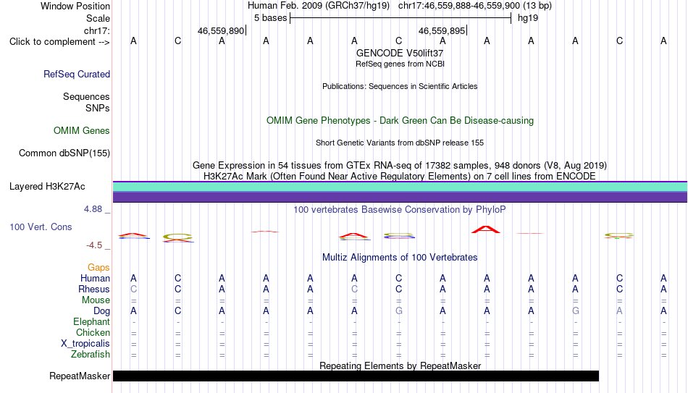Click the RepeatMasker track label
Image resolution: width=688 pixels, height=393 pixels.
80,376
